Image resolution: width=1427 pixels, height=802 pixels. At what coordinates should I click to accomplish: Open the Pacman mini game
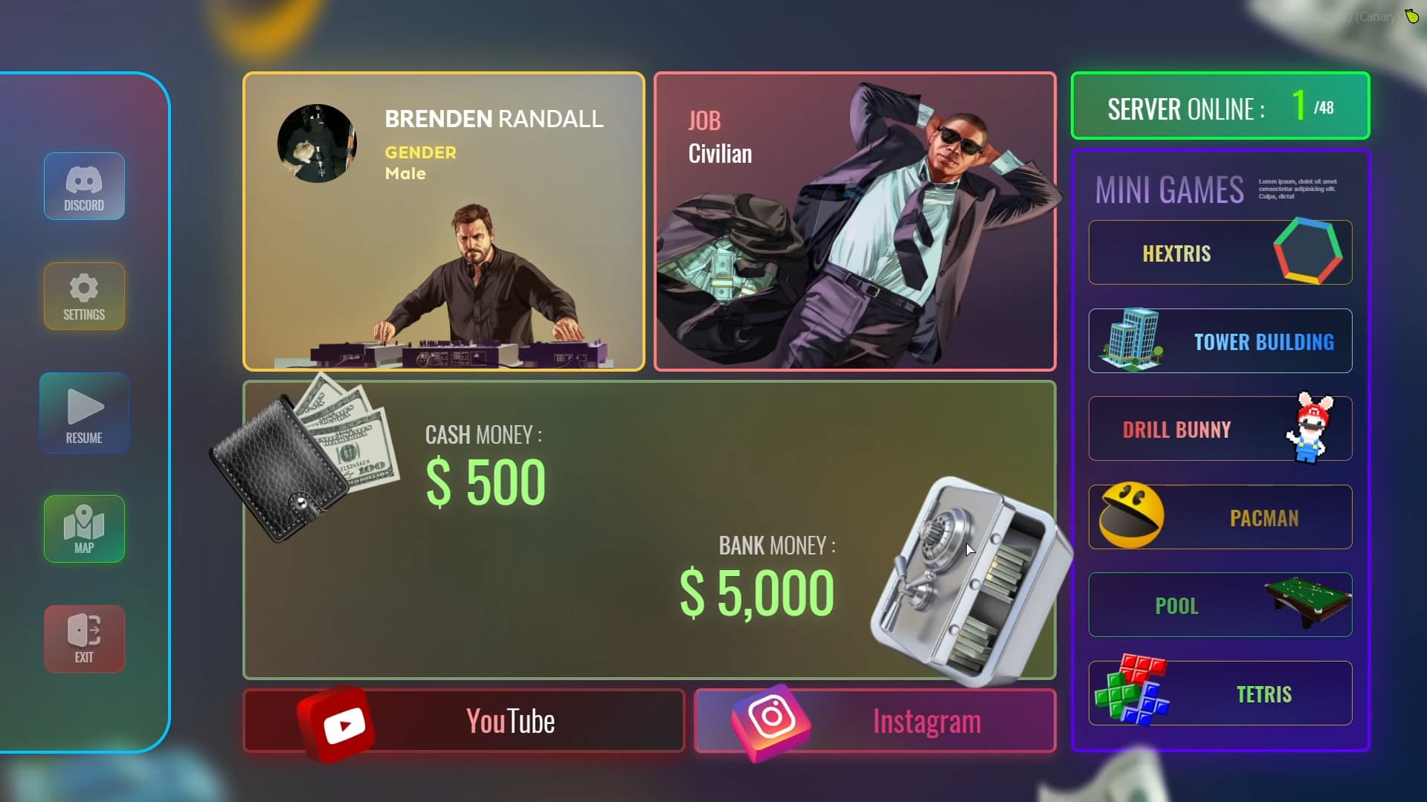1220,517
